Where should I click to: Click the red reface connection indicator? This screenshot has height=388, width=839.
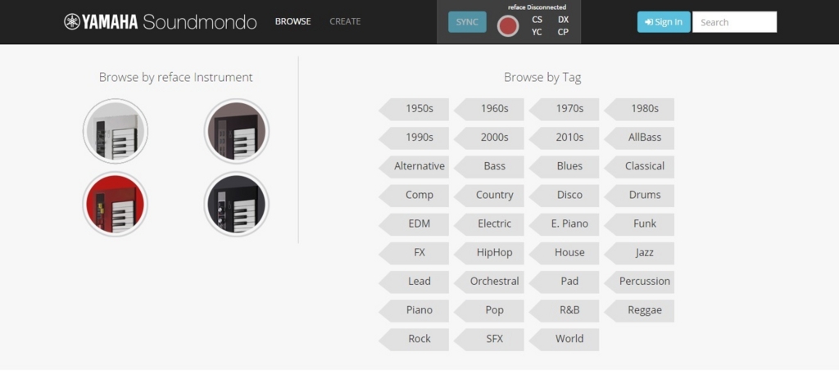[508, 25]
